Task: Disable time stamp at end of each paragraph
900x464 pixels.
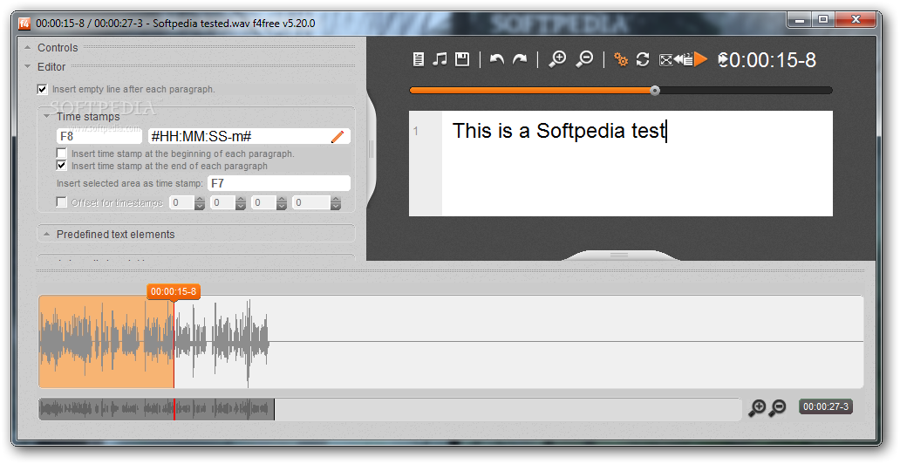Action: (x=61, y=166)
